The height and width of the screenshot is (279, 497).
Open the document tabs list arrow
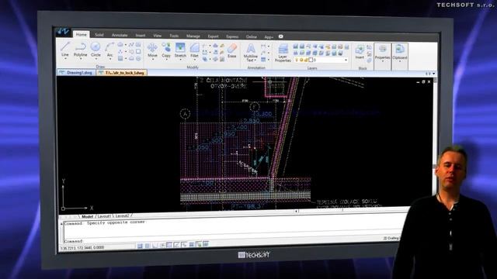coord(433,74)
